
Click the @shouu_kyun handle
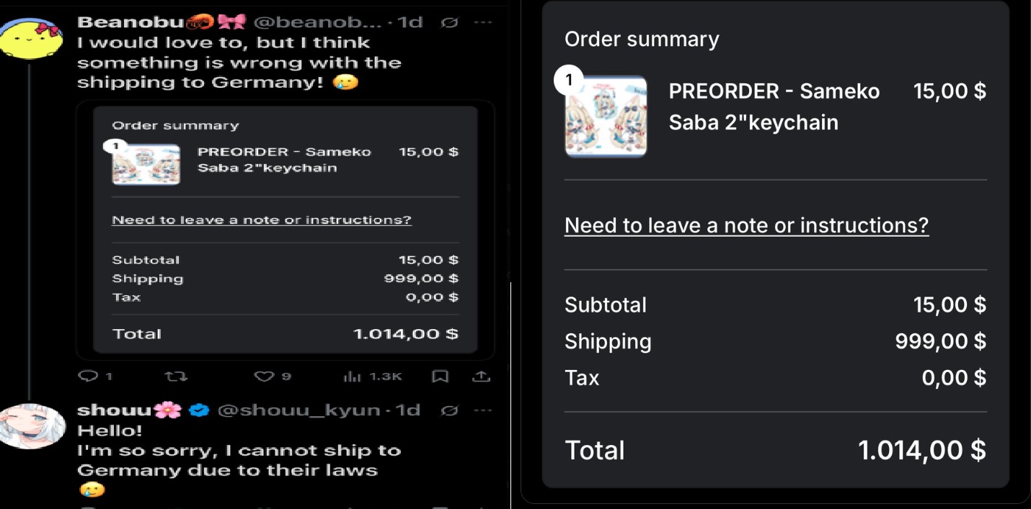[298, 410]
